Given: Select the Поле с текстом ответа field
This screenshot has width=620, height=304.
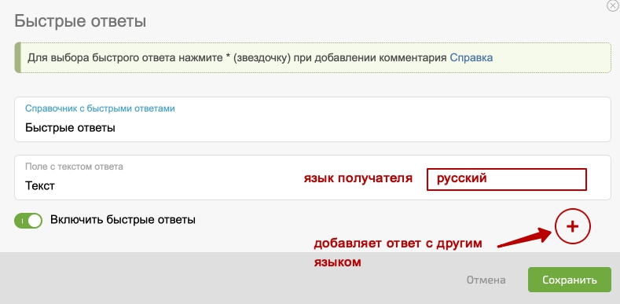Looking at the screenshot, I should [x=313, y=178].
